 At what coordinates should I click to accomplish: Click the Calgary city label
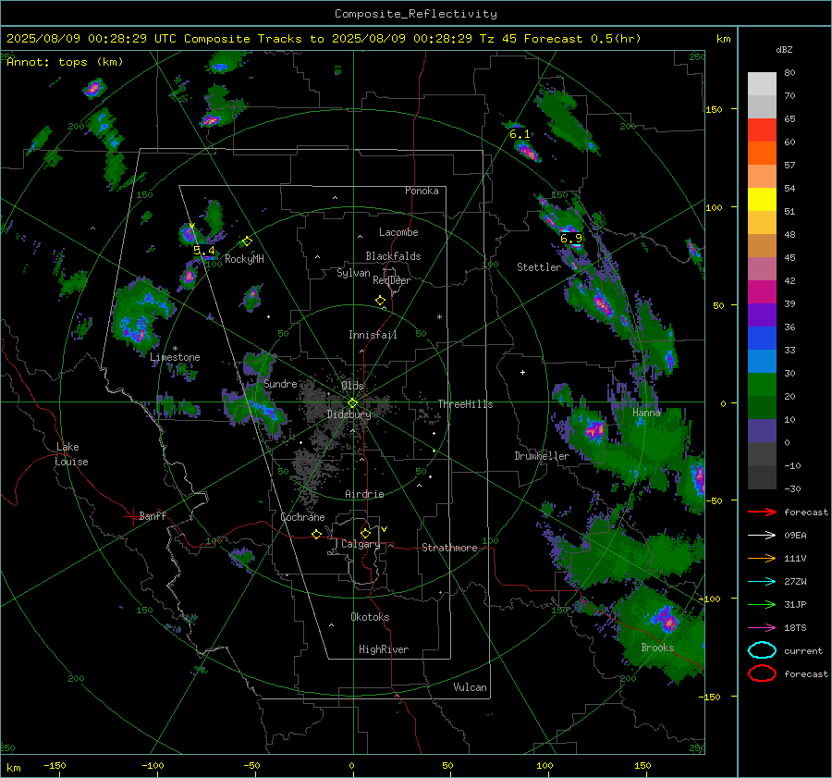coord(361,544)
